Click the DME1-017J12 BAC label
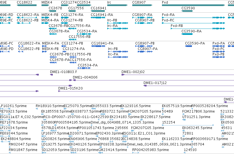The height and width of the screenshot is (154, 234). coord(155,83)
